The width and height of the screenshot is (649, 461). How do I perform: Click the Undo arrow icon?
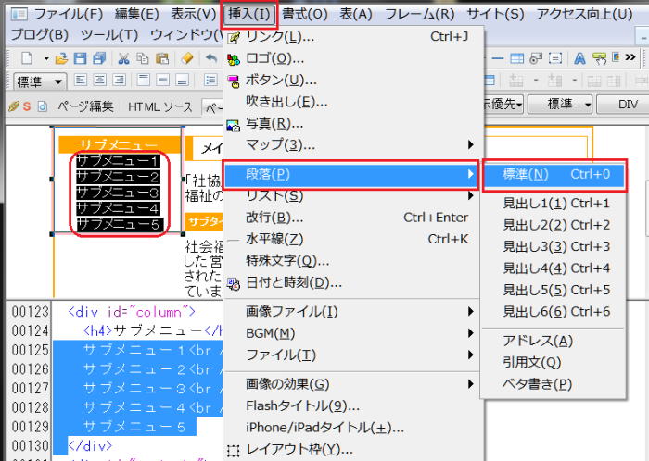coord(210,58)
